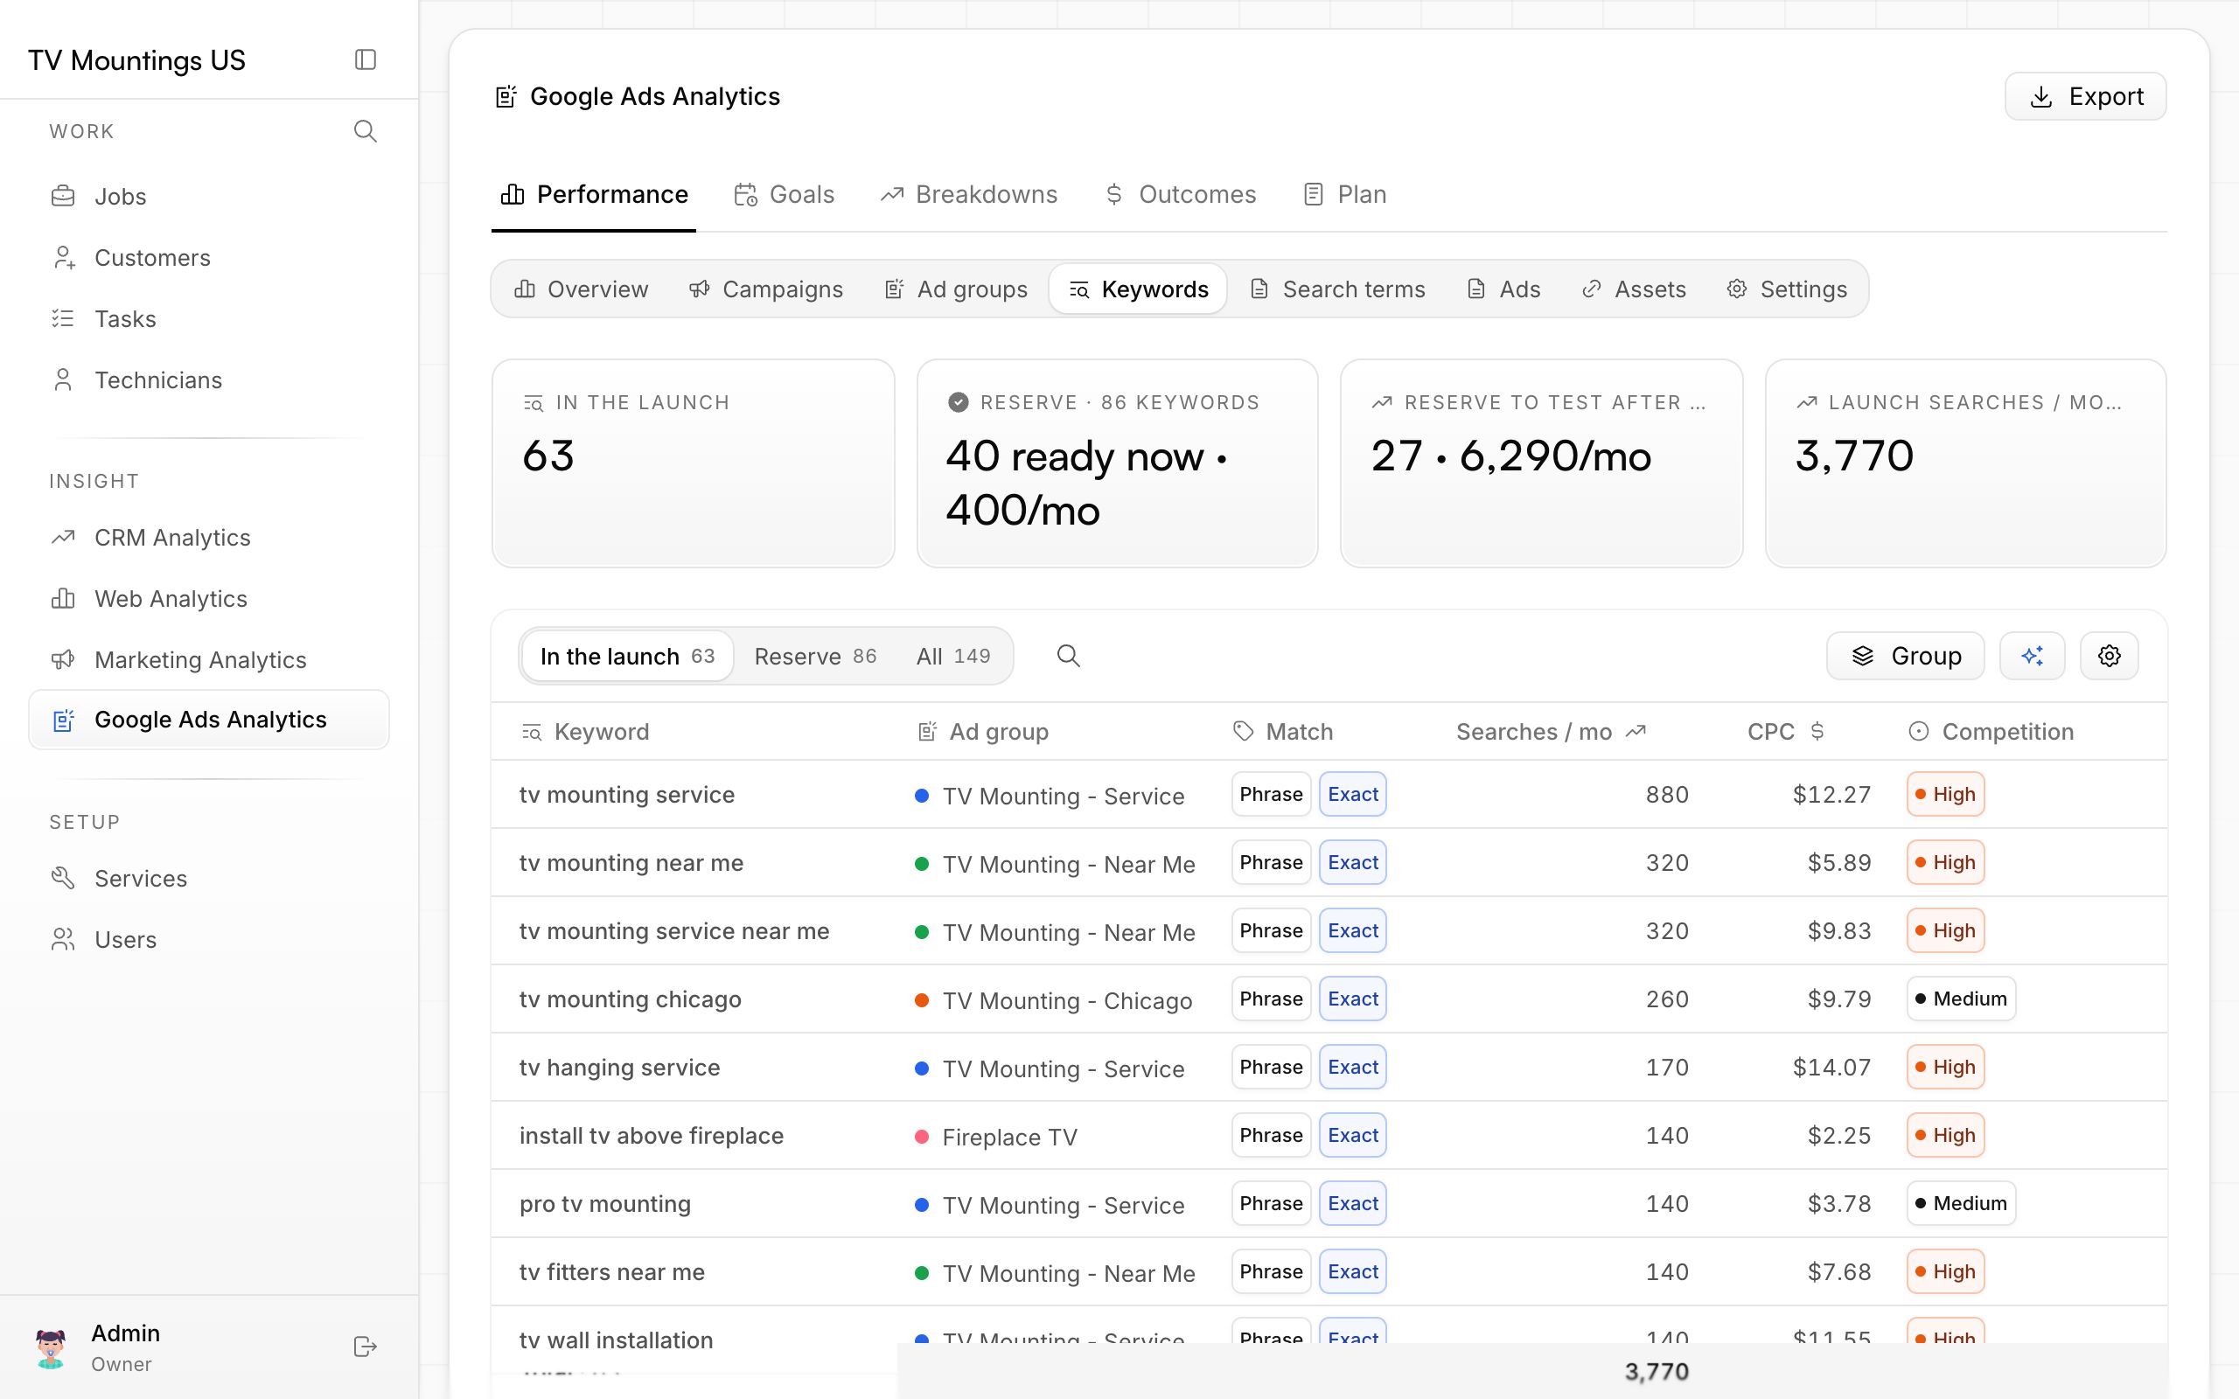Open sidebar search magnifier

pos(366,131)
